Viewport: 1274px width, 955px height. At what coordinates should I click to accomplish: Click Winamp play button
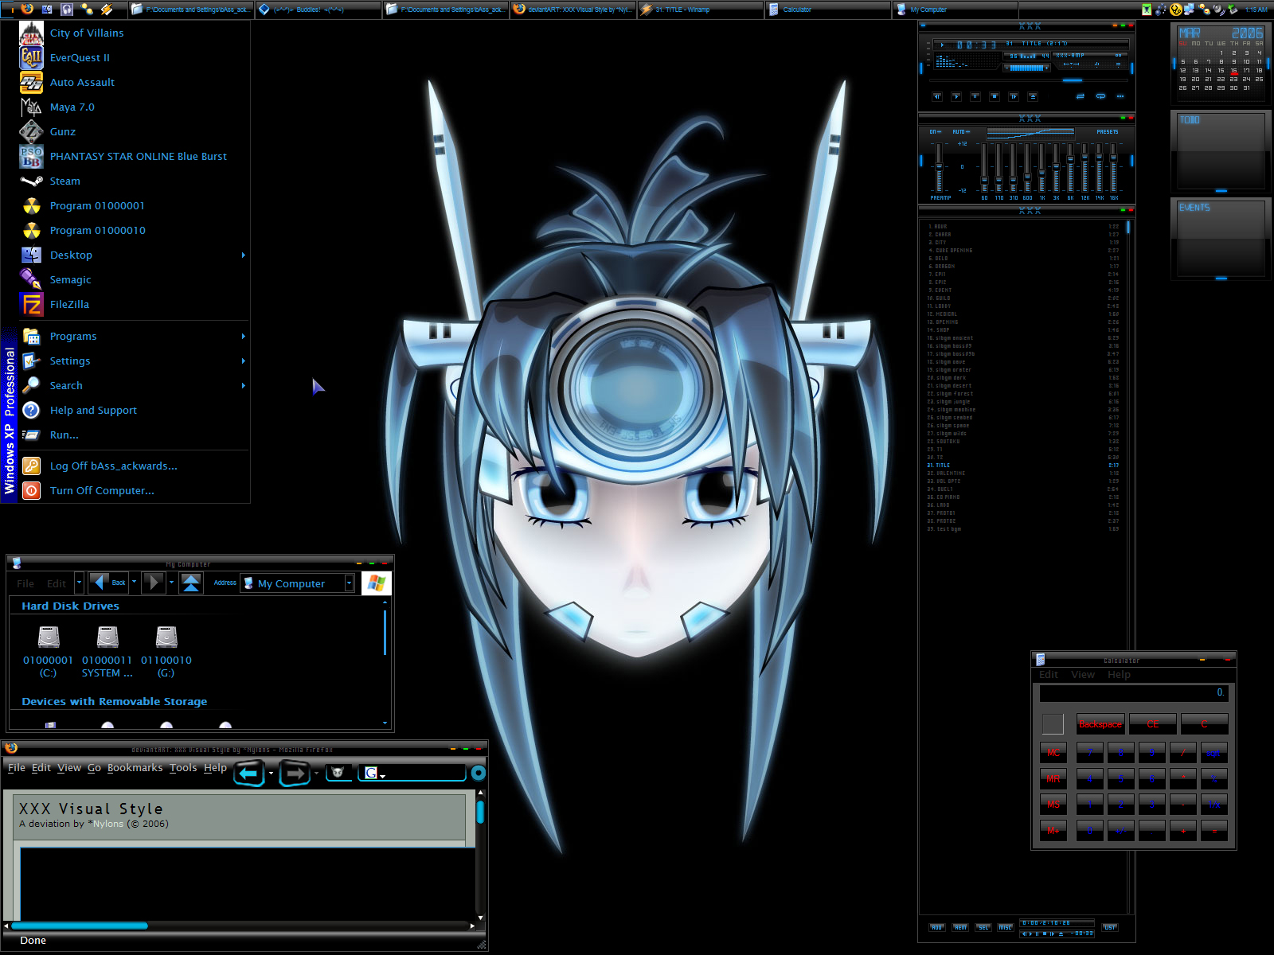pos(956,96)
